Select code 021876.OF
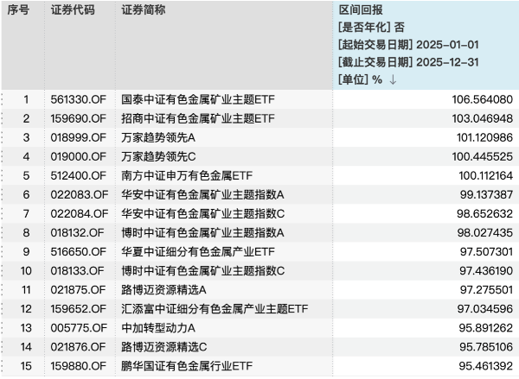 point(78,347)
